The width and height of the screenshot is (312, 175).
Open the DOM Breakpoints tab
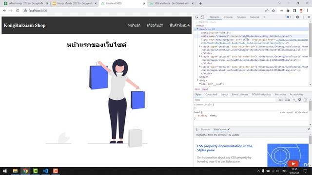pos(261,94)
